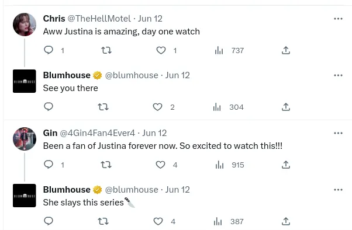The image size is (352, 230).
Task: Retweet Chris's day one watch tweet
Action: (106, 50)
